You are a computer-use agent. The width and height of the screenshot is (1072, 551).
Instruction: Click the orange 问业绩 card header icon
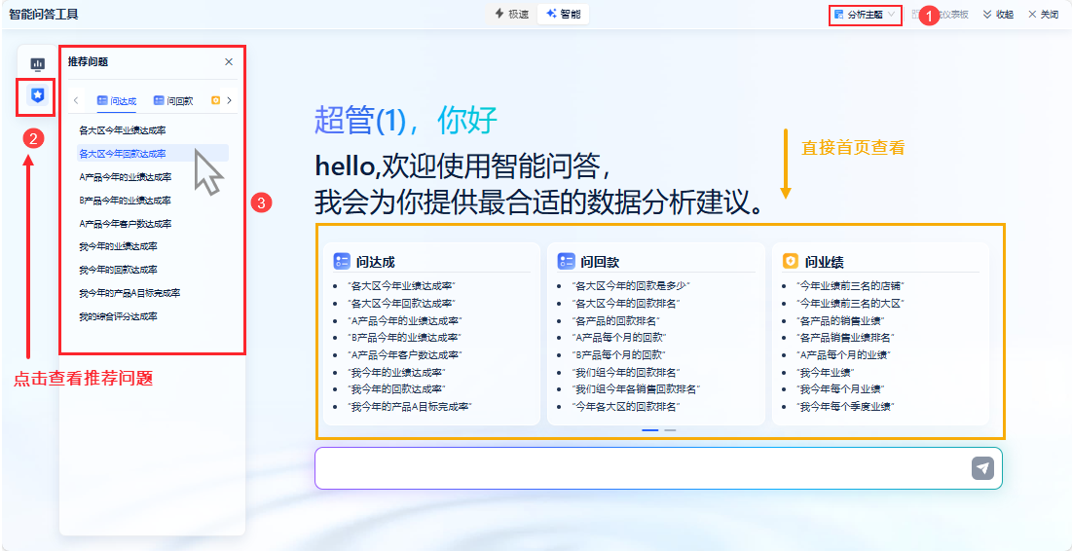pos(791,261)
